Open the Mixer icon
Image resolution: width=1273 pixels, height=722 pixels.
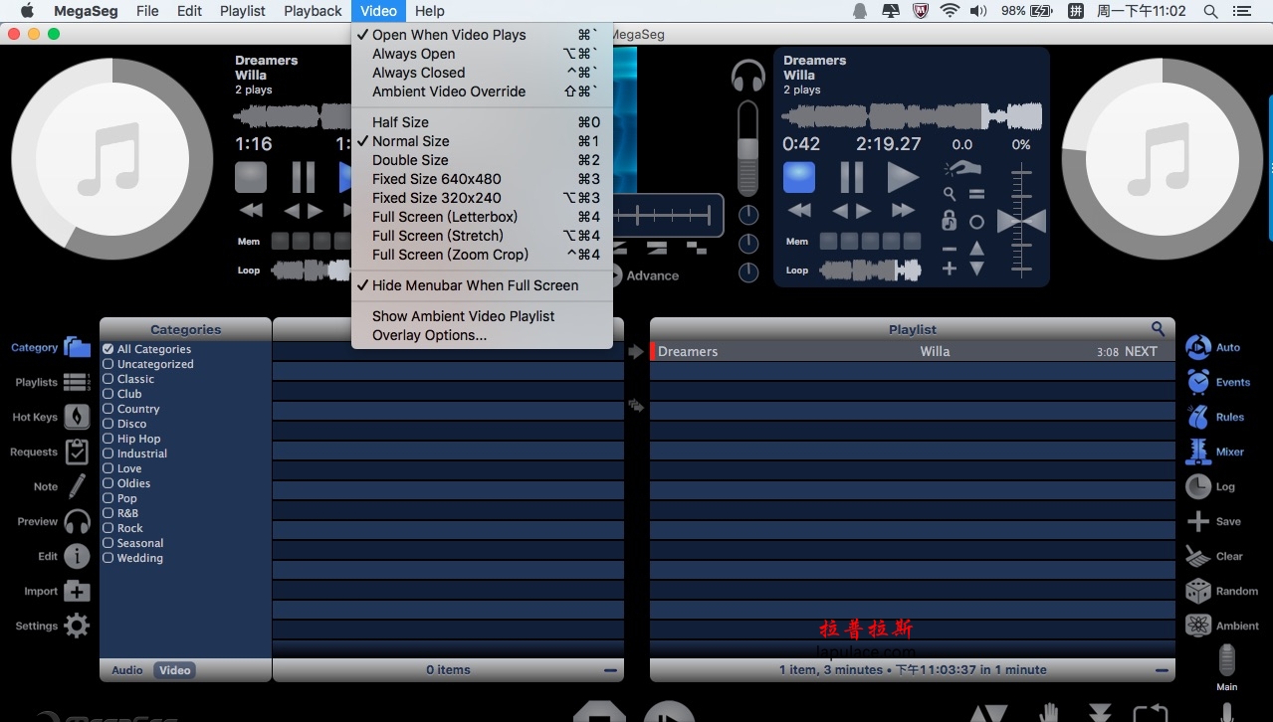tap(1198, 451)
